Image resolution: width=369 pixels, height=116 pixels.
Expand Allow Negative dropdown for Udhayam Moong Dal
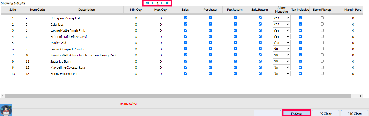pyautogui.click(x=281, y=18)
